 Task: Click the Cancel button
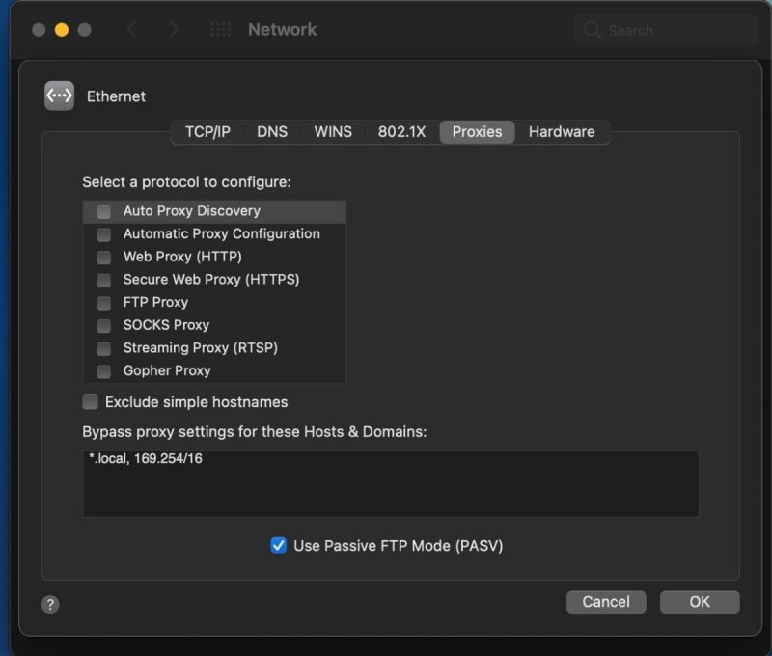click(x=606, y=602)
